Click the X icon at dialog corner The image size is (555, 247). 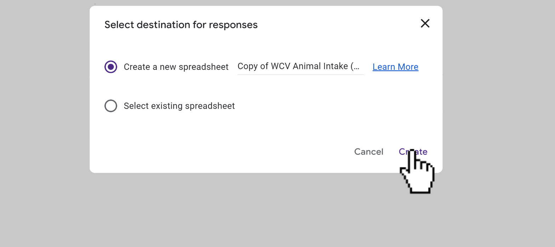coord(425,23)
